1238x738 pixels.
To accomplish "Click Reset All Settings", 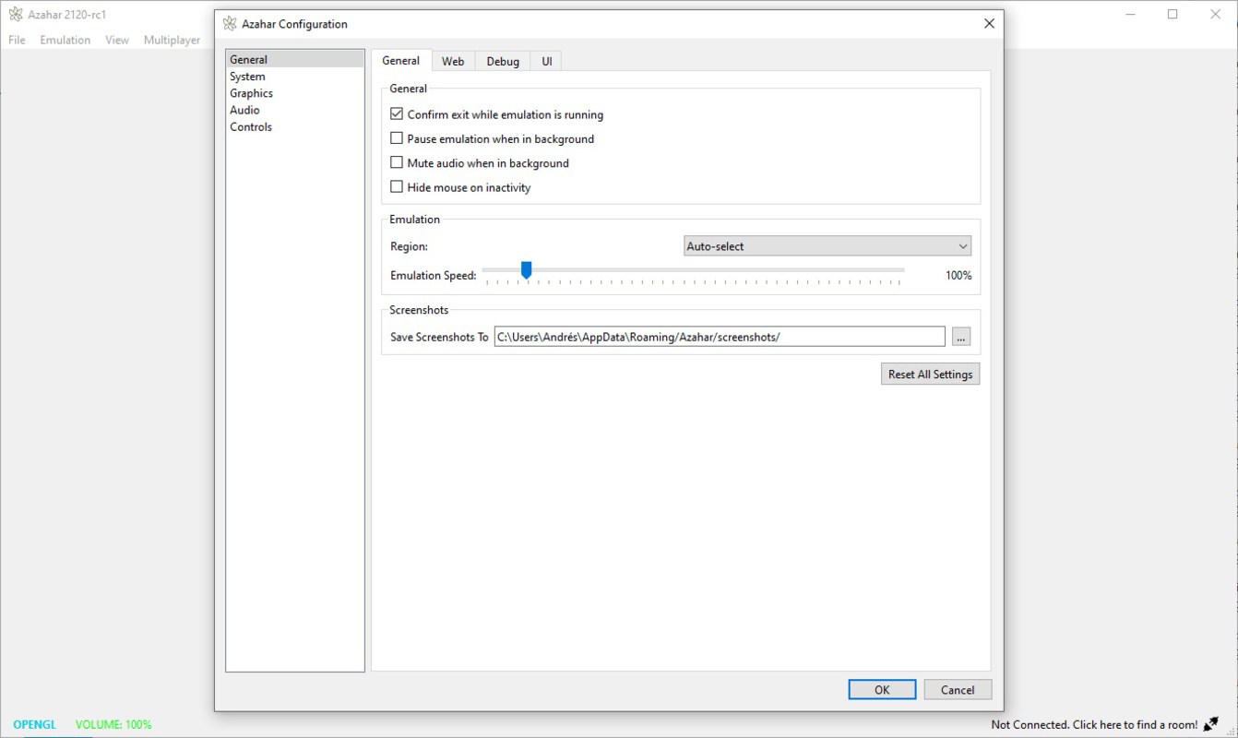I will pos(930,374).
